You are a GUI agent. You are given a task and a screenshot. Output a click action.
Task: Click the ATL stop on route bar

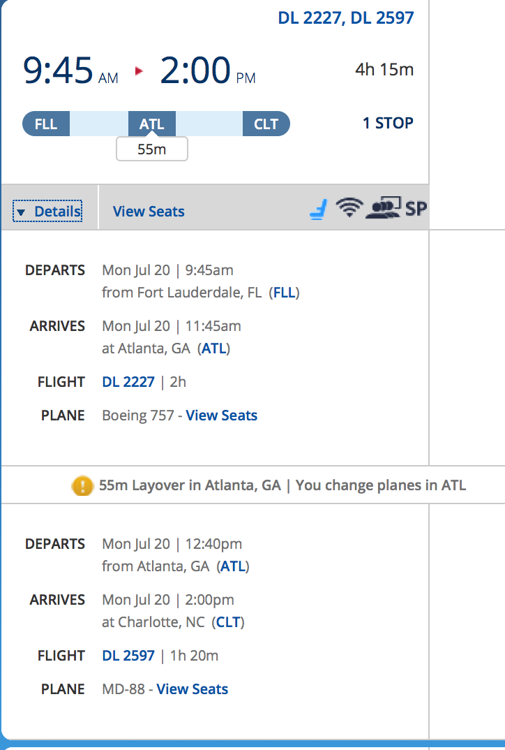[152, 124]
